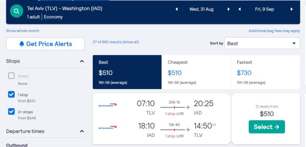
Task: Uncheck the 2+ stops filter
Action: (x=11, y=111)
